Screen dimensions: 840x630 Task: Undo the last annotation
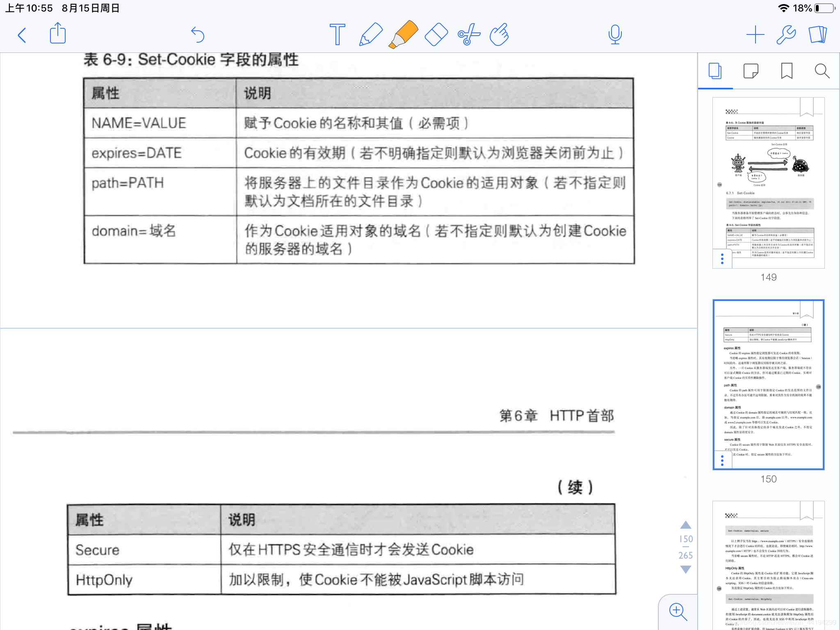[198, 34]
